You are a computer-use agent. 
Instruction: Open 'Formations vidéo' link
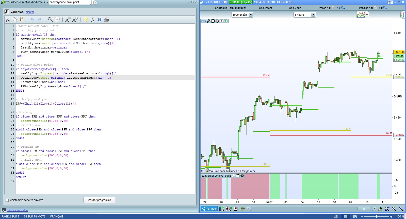tap(17, 210)
